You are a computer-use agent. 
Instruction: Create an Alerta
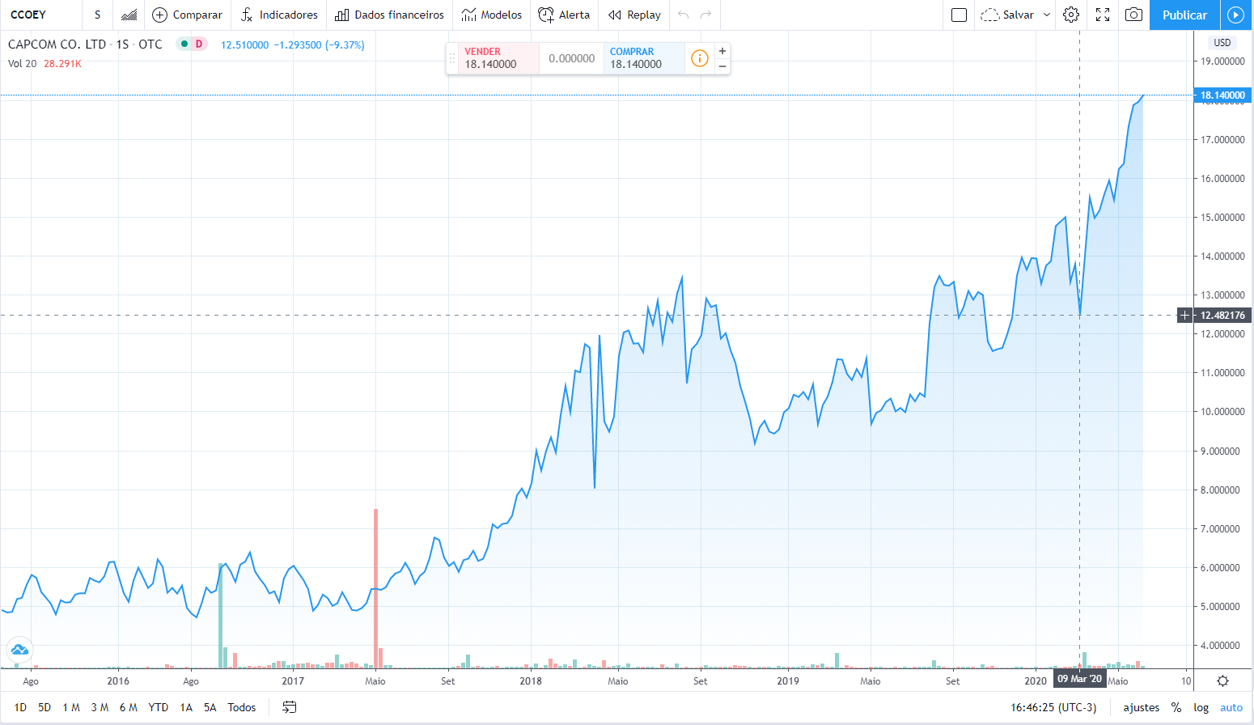tap(564, 15)
